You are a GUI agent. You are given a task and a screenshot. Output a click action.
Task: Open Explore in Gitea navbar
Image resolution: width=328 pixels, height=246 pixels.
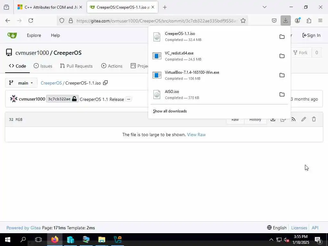(34, 35)
